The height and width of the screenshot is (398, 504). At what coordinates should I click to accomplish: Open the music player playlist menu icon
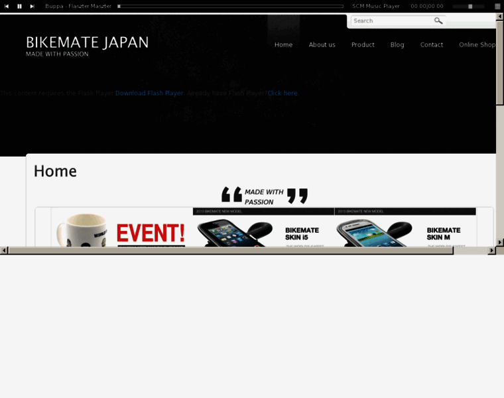497,6
